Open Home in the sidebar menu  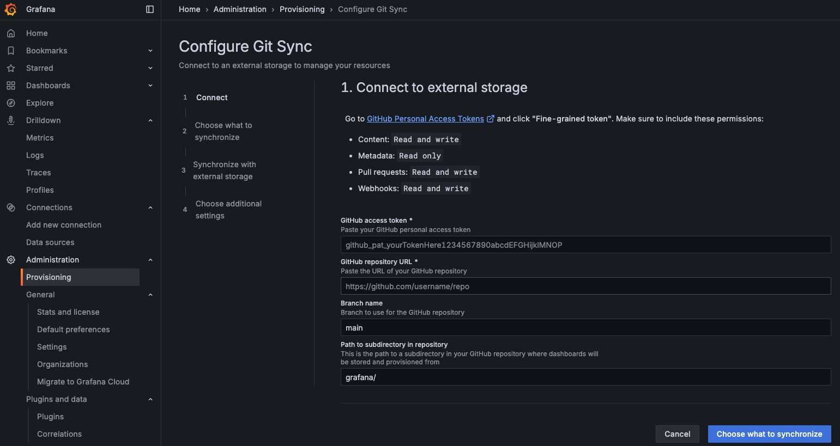(37, 33)
